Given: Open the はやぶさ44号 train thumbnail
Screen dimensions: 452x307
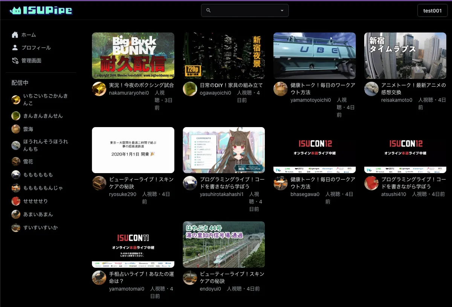Looking at the screenshot, I should (x=224, y=244).
